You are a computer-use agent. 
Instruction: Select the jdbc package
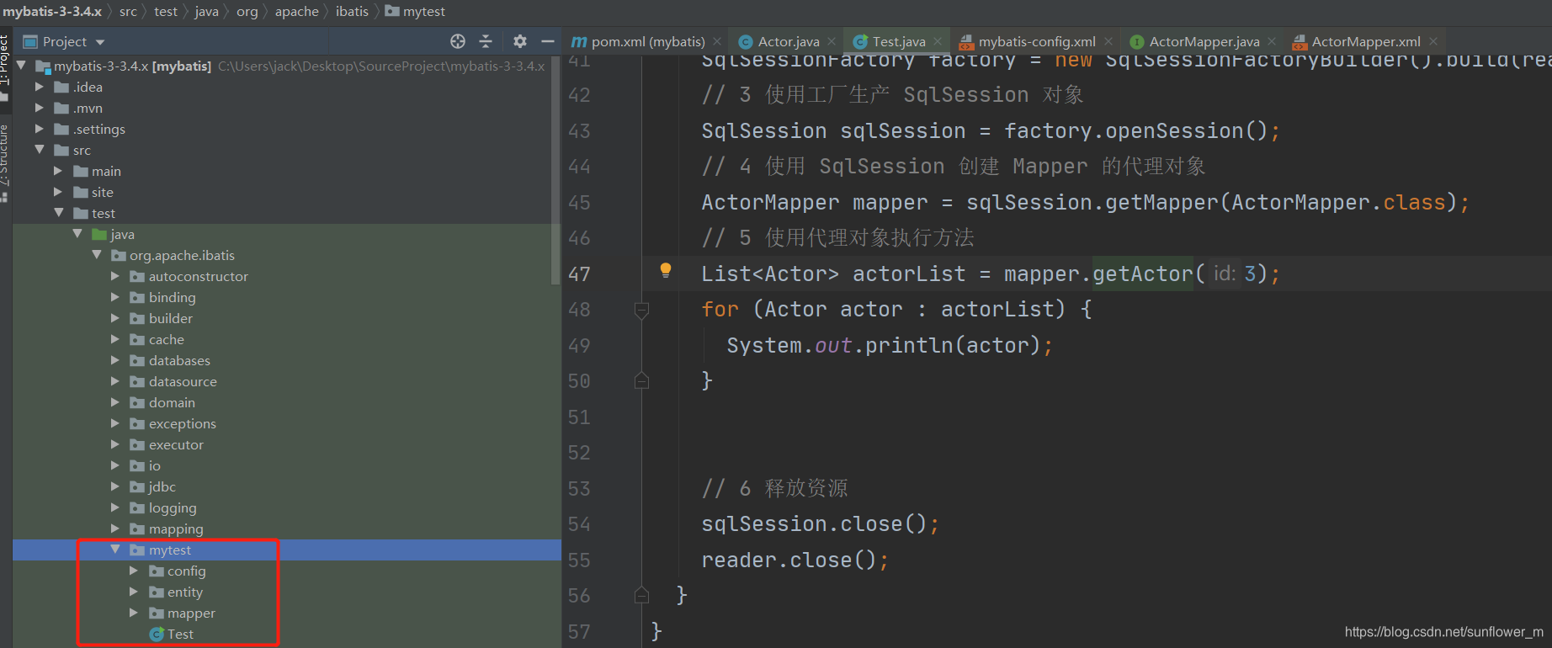(x=162, y=486)
